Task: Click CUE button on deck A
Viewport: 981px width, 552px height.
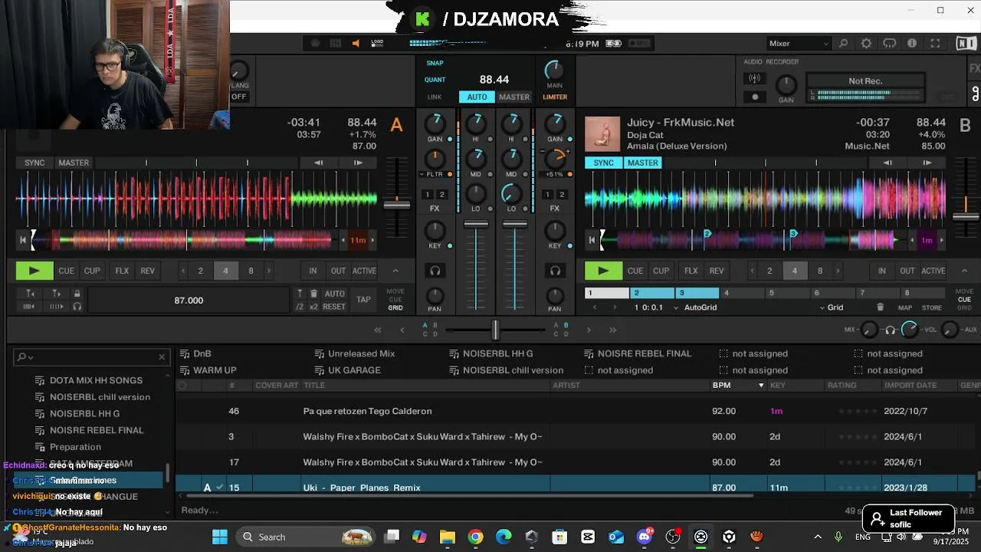Action: pyautogui.click(x=67, y=271)
